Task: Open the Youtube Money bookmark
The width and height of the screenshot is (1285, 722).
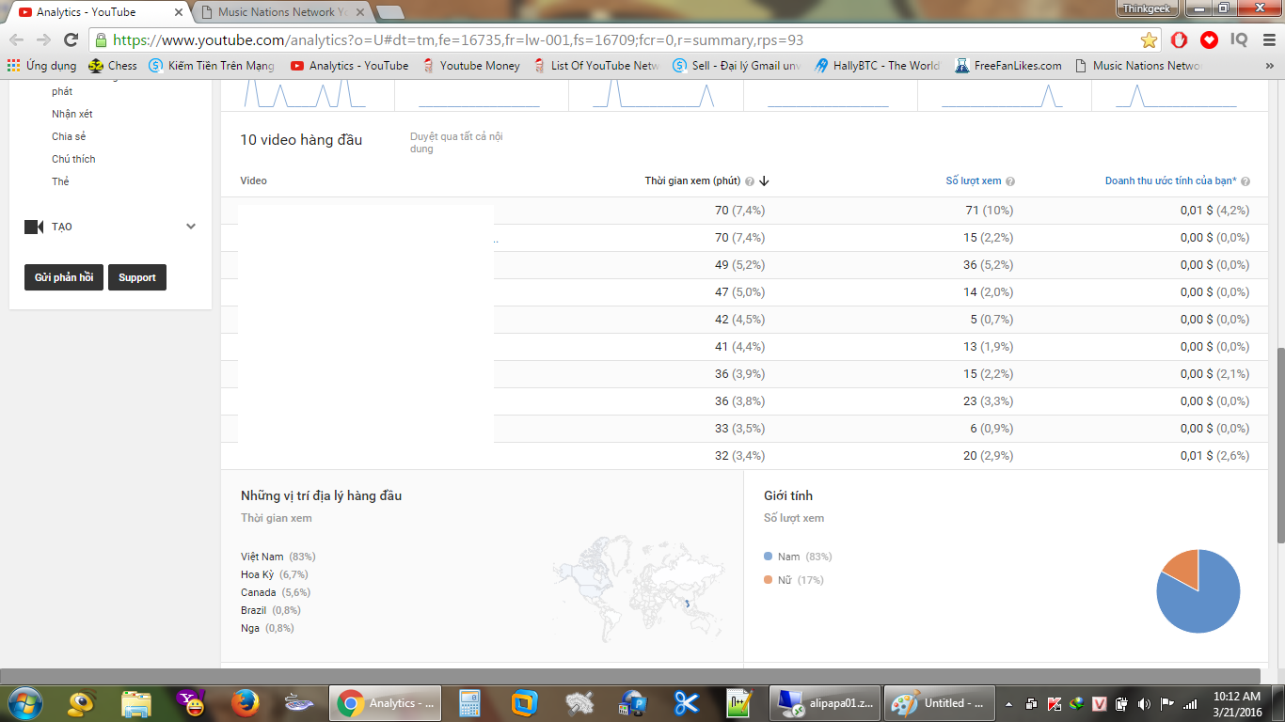Action: tap(471, 66)
